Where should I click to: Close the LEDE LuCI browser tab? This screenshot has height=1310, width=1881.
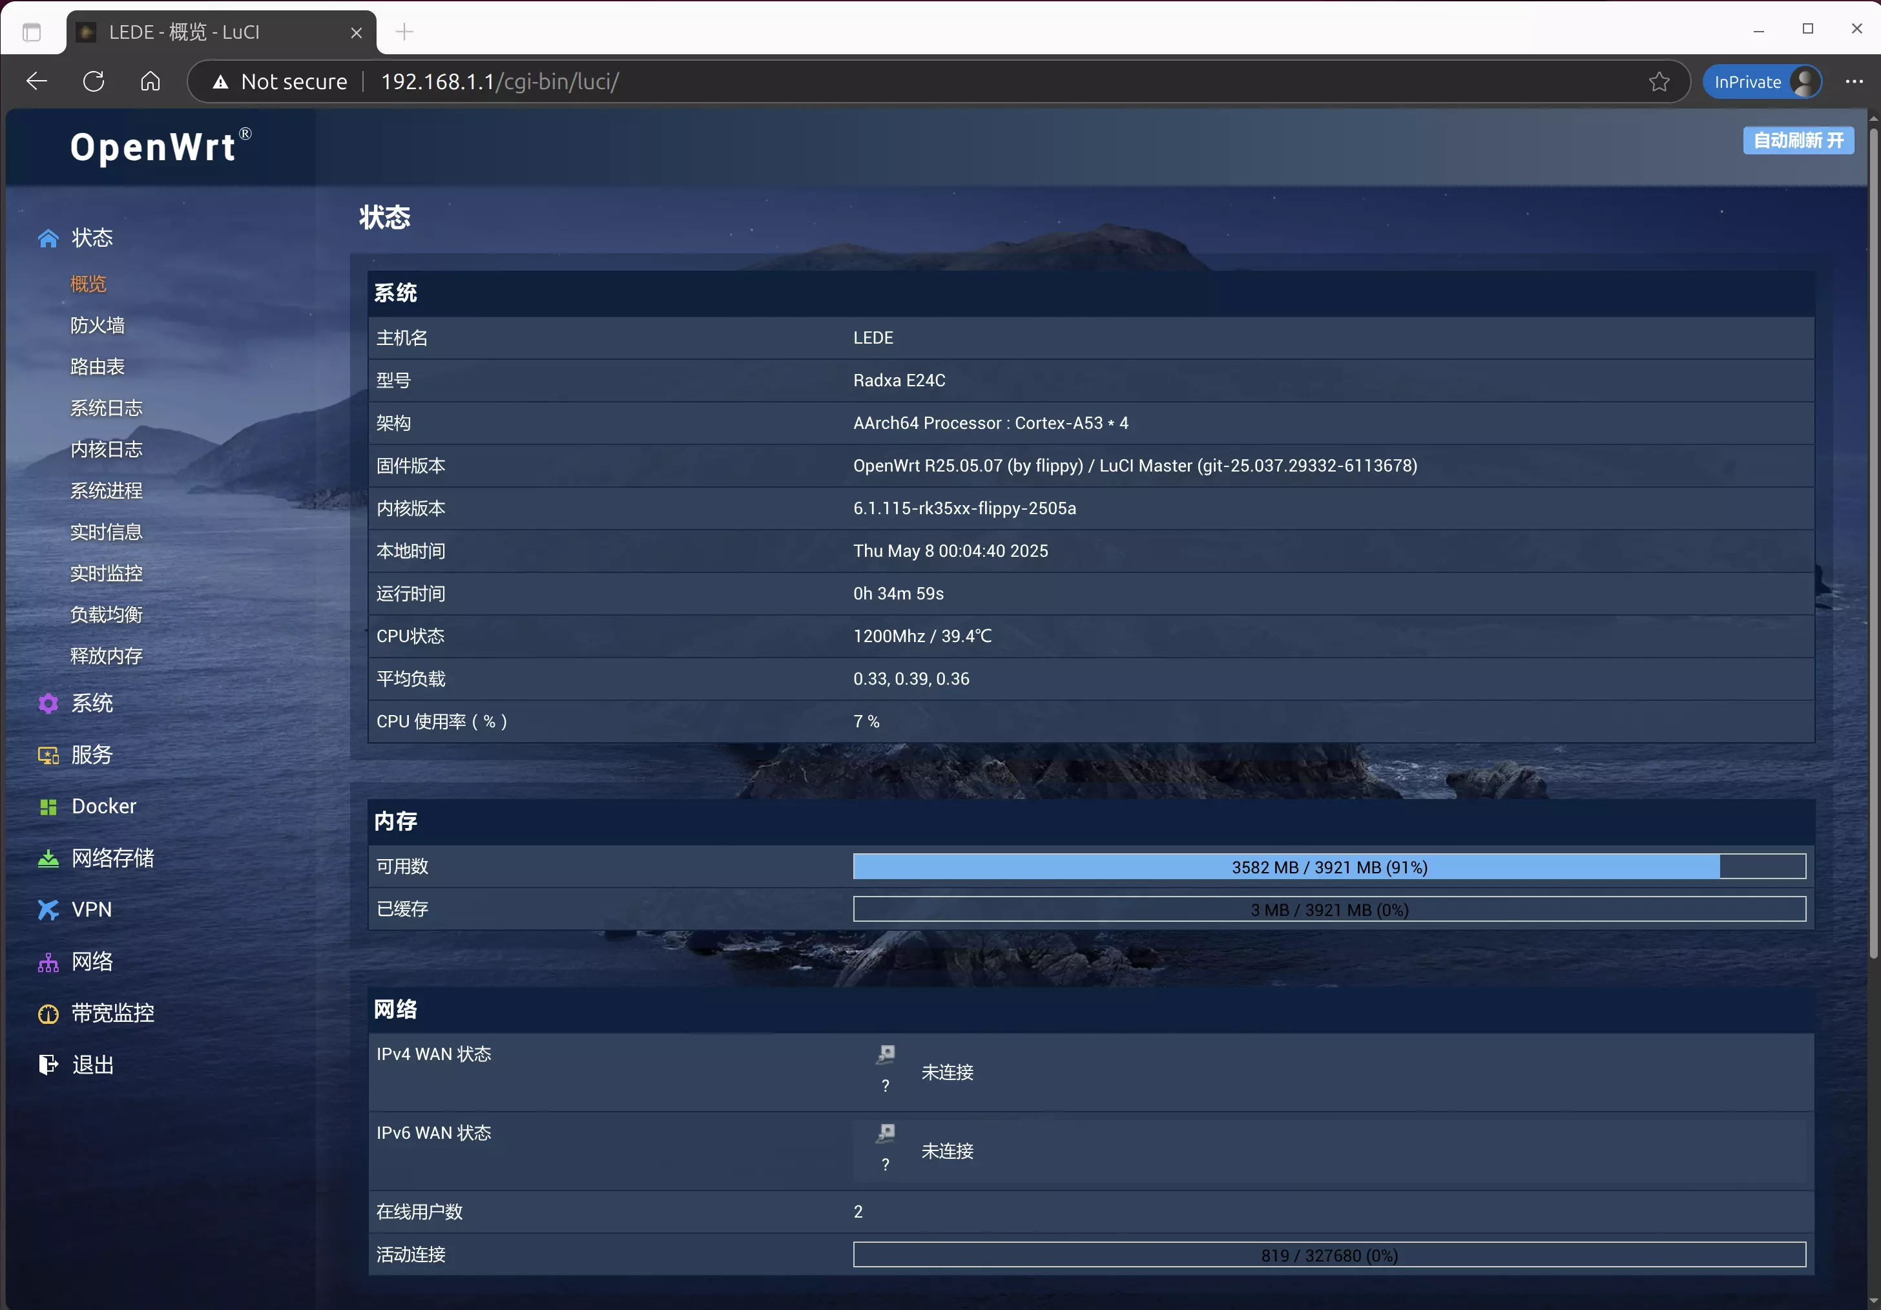pos(357,33)
